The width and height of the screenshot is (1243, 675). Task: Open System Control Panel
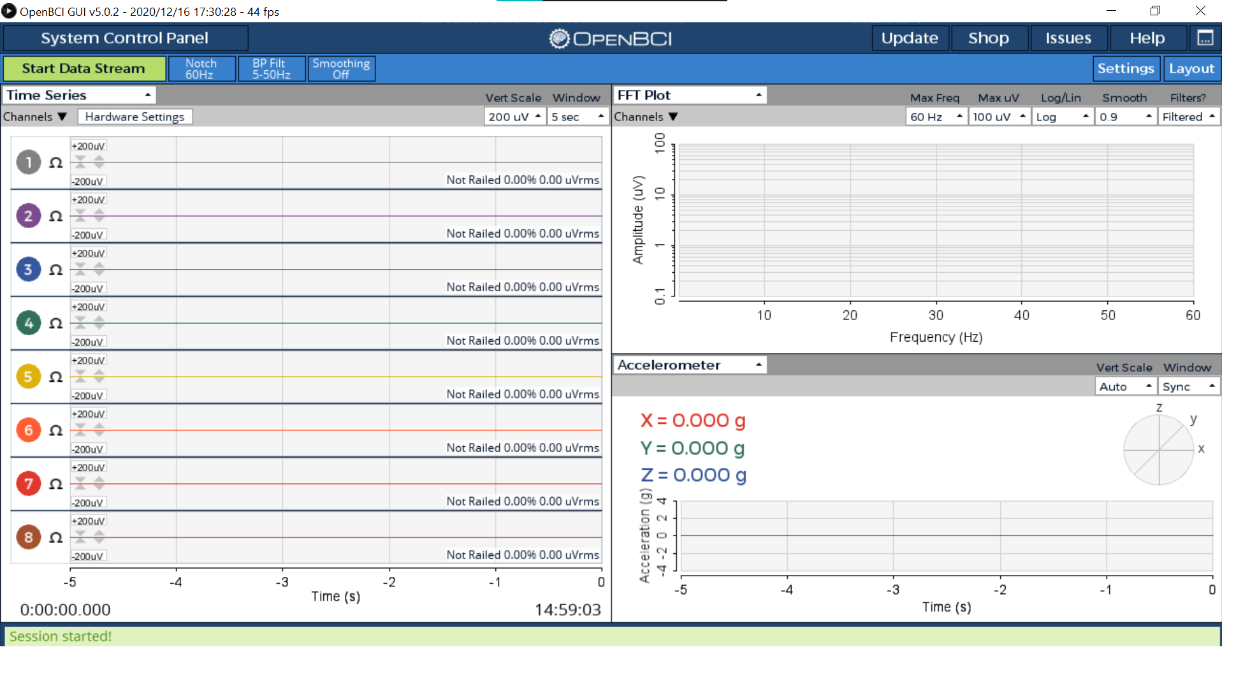125,38
